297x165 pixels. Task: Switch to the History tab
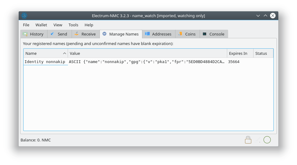34,34
